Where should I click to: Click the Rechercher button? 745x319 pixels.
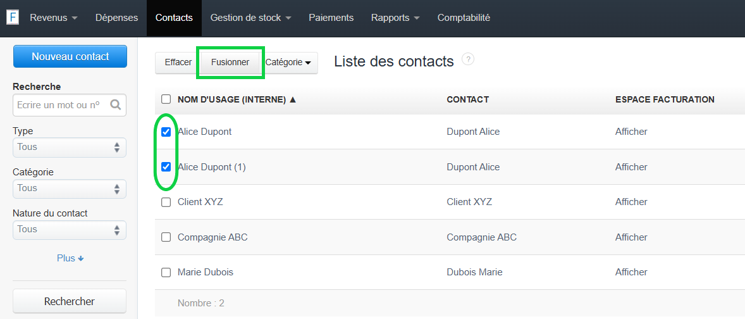click(x=70, y=301)
